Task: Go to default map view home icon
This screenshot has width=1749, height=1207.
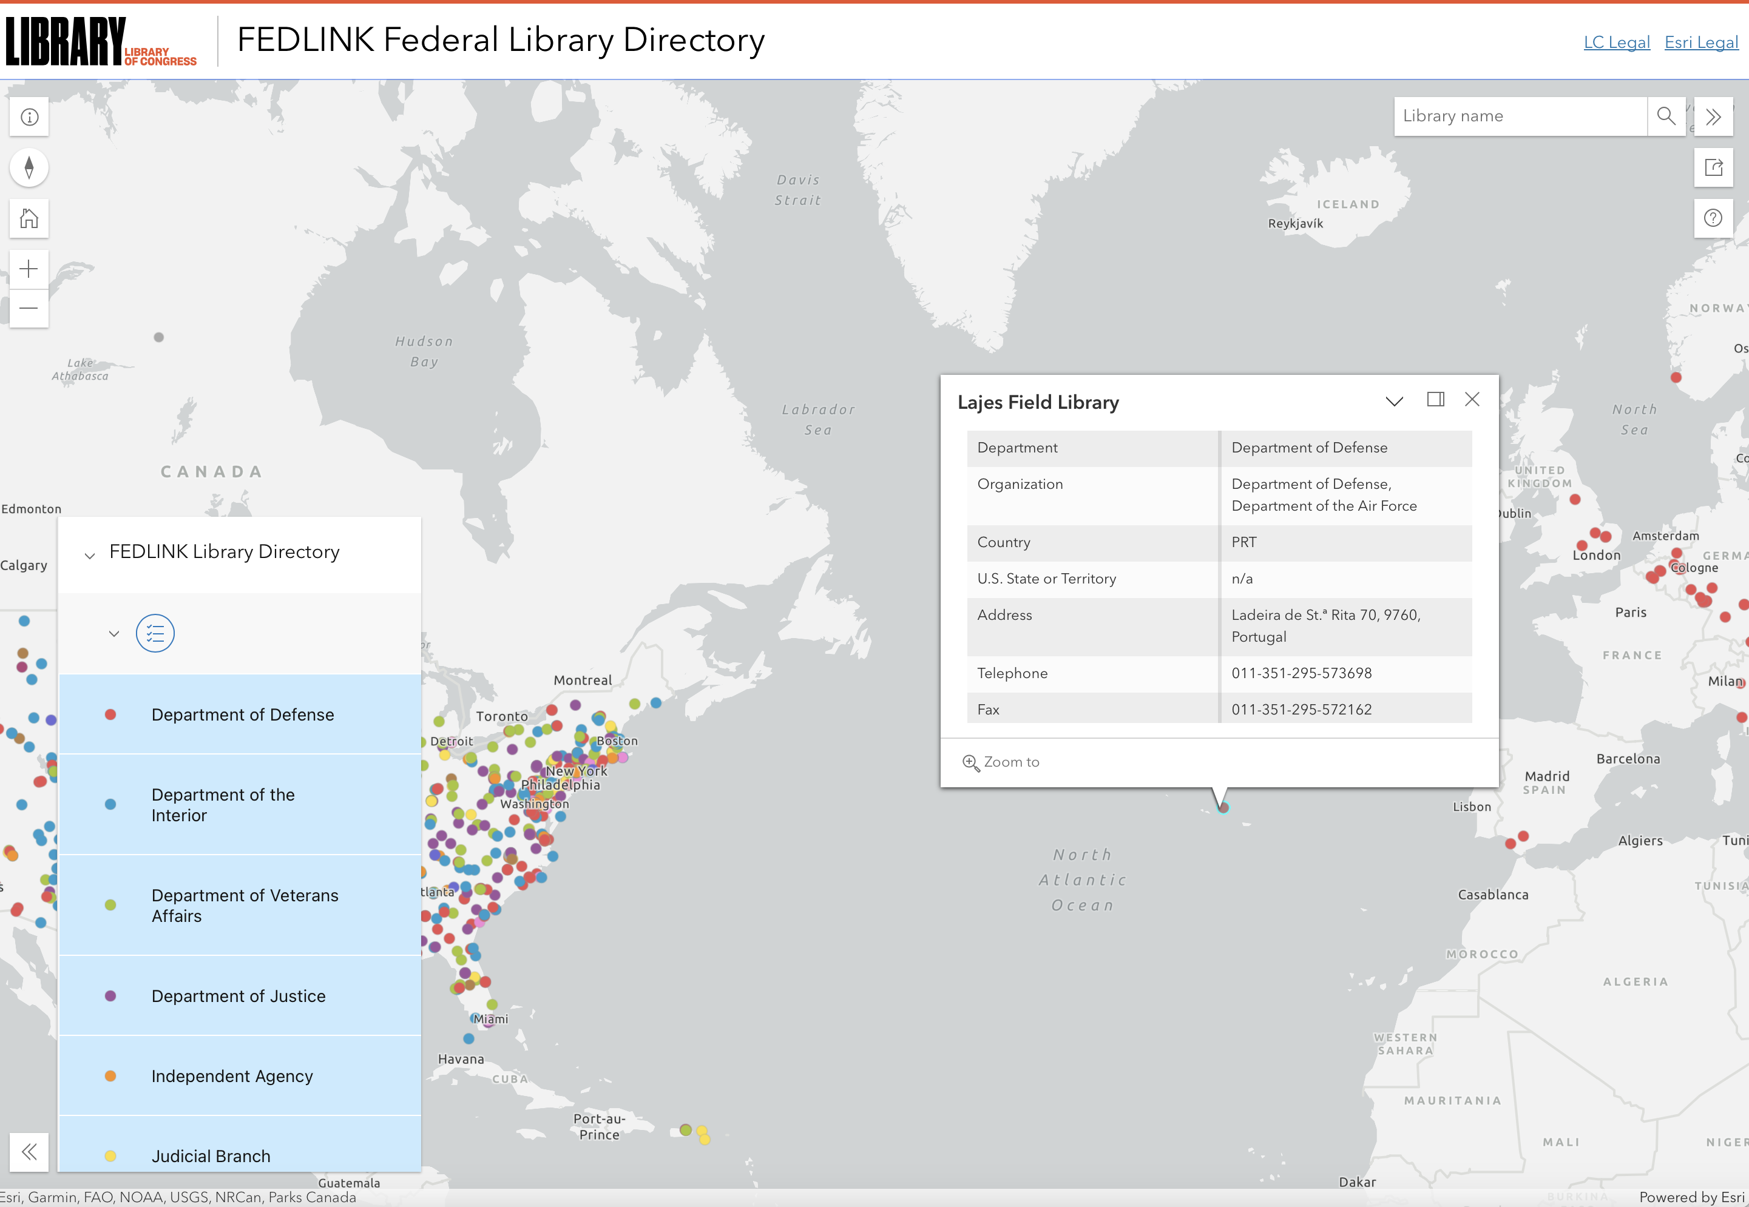Action: [30, 218]
